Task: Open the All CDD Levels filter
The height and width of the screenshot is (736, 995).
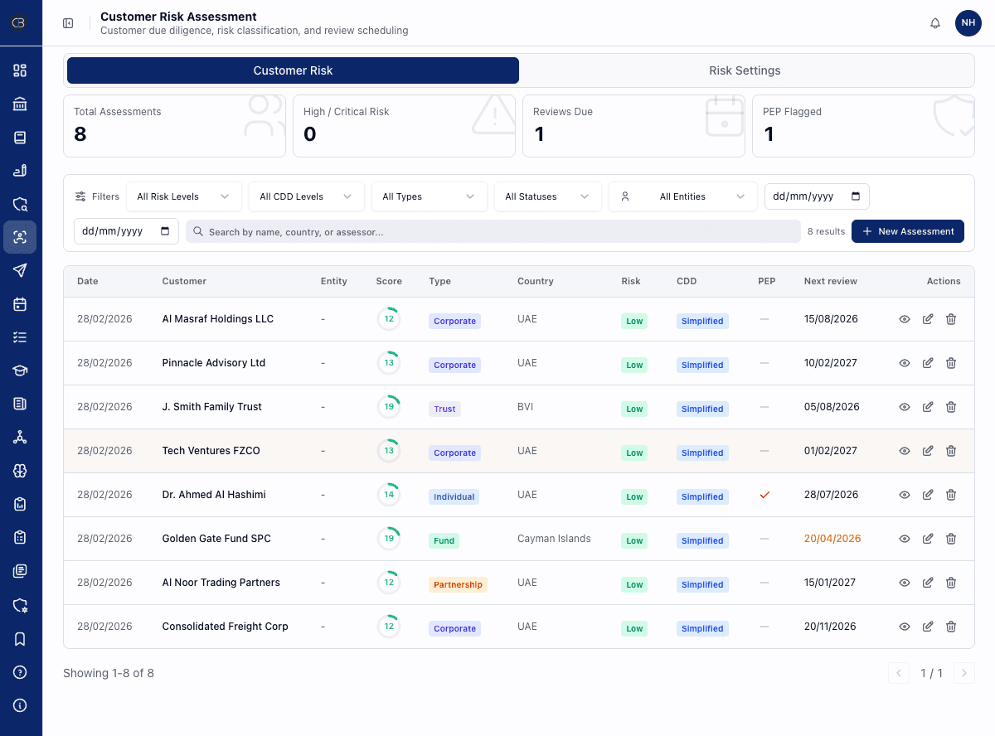Action: [x=306, y=196]
